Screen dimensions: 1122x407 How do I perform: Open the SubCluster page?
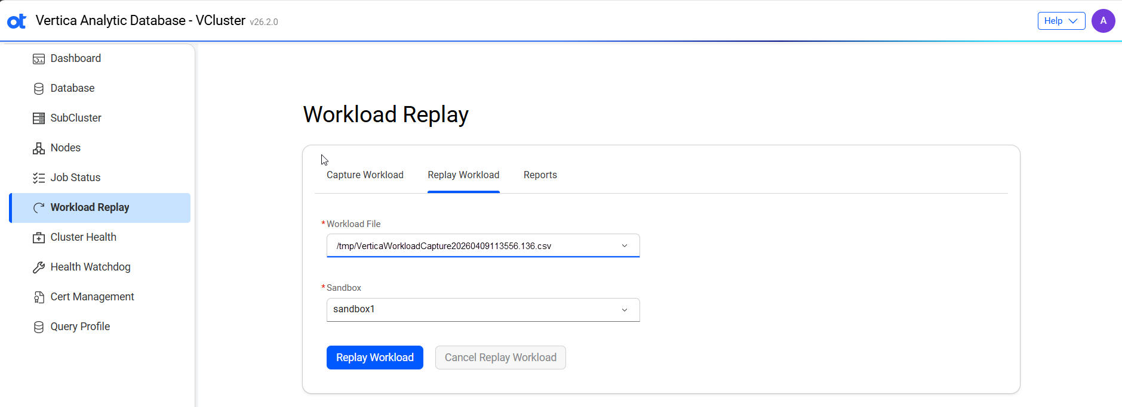[100, 118]
